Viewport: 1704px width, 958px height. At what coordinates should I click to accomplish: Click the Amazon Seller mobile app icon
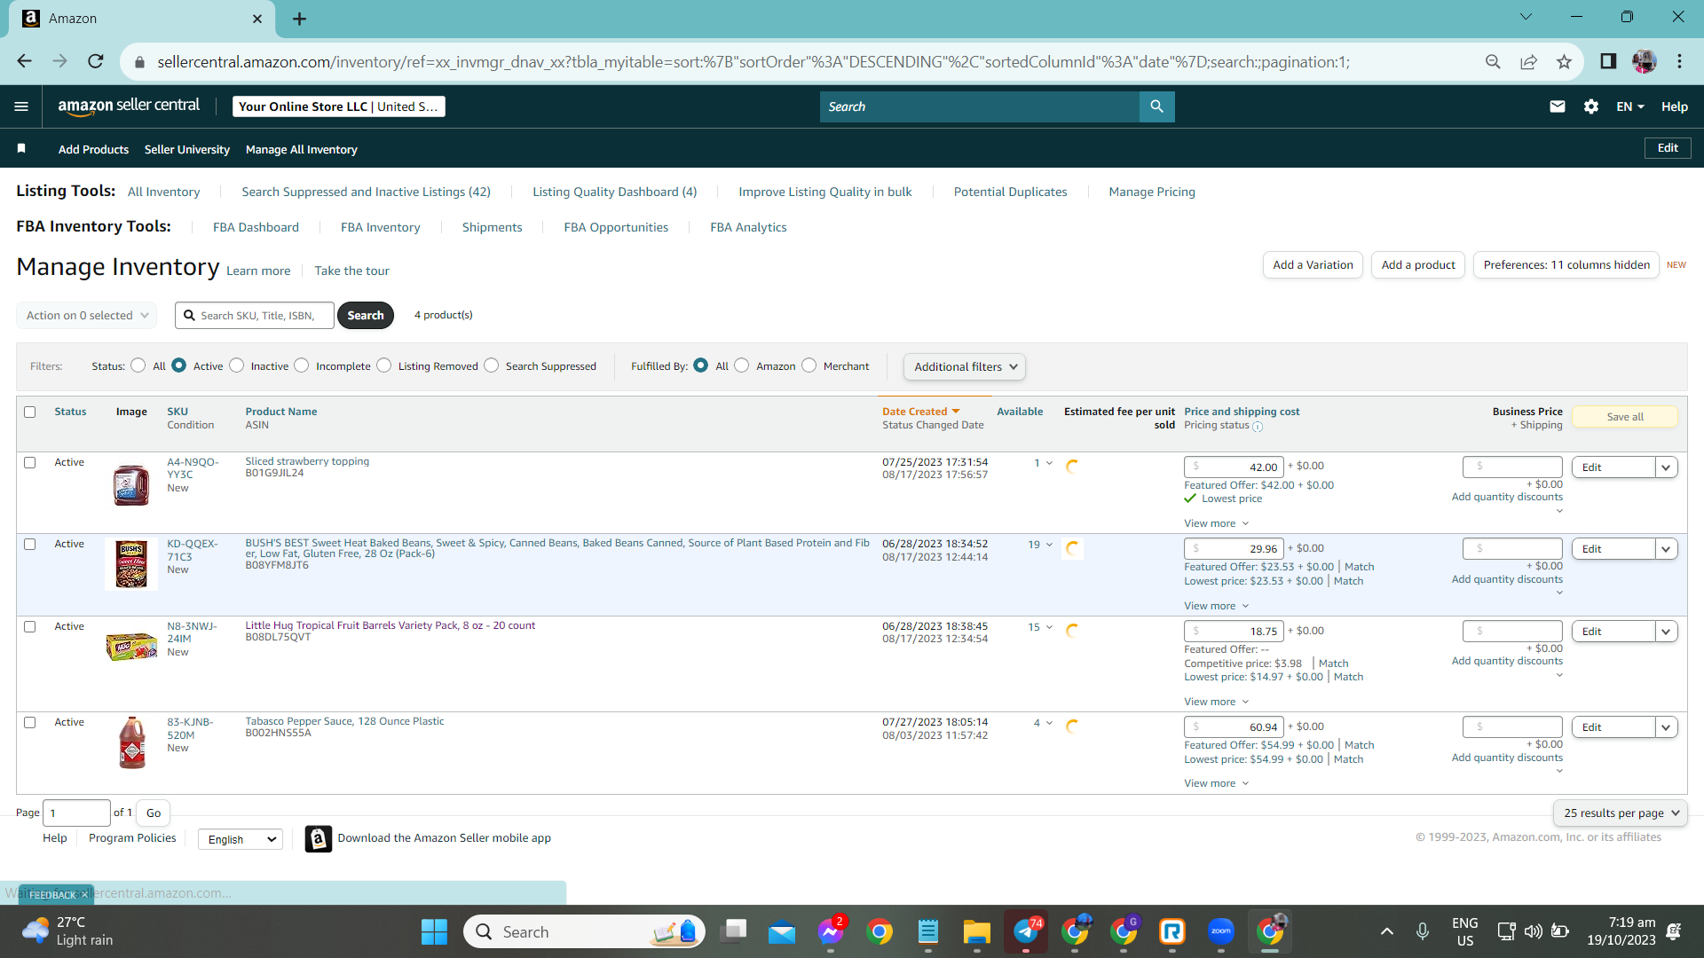click(x=319, y=838)
